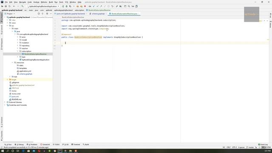Hide the Project panel with the minimize icon
272x153 pixels.
tap(51, 14)
